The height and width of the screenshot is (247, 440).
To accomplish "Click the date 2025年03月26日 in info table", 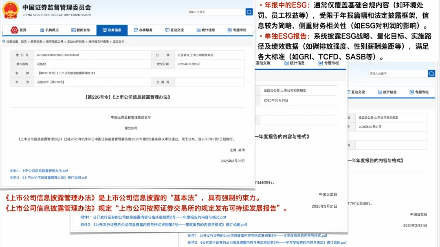I will pos(189,64).
